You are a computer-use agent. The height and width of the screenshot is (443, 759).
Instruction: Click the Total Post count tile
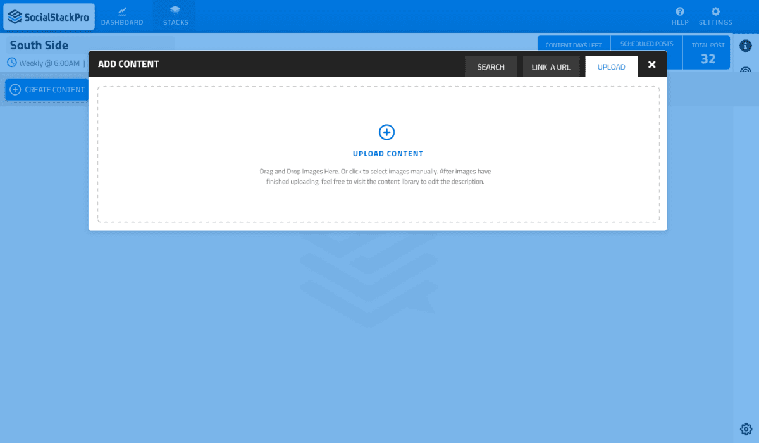(708, 53)
